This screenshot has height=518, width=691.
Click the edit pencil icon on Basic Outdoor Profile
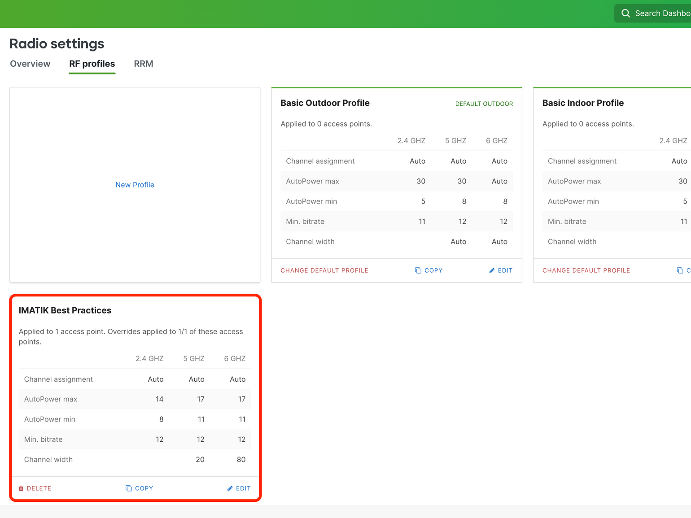[492, 270]
